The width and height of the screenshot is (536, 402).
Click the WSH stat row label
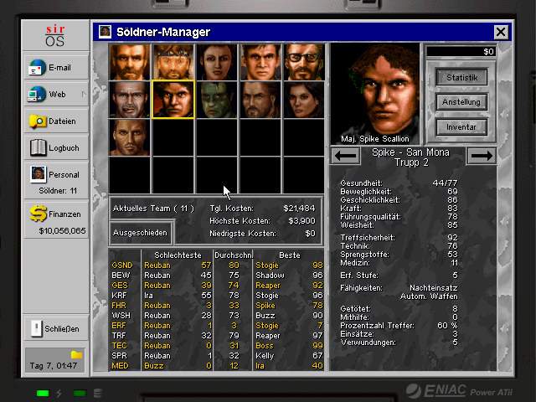(x=121, y=316)
